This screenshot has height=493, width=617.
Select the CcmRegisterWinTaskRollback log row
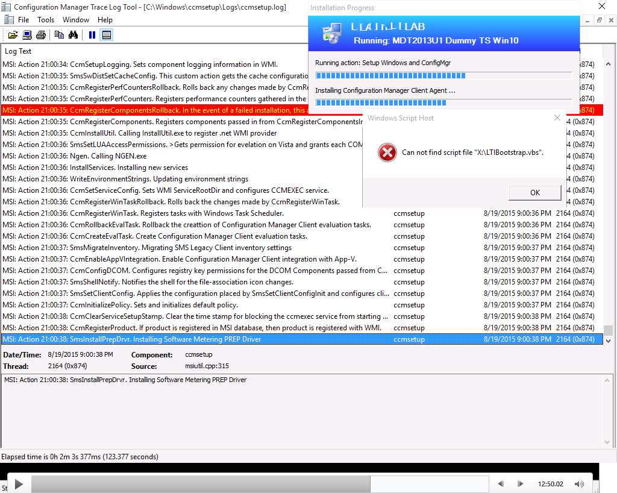coord(302,202)
